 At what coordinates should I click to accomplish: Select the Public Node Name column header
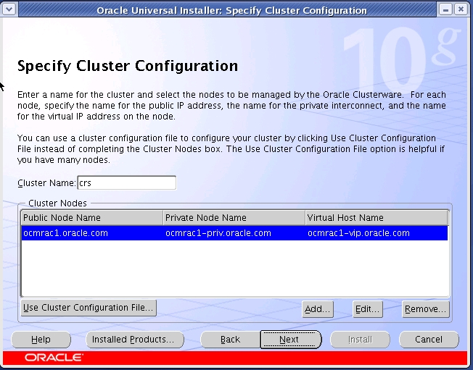pyautogui.click(x=92, y=218)
